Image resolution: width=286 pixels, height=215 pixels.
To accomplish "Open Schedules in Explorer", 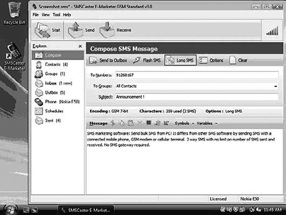I will 58,111.
